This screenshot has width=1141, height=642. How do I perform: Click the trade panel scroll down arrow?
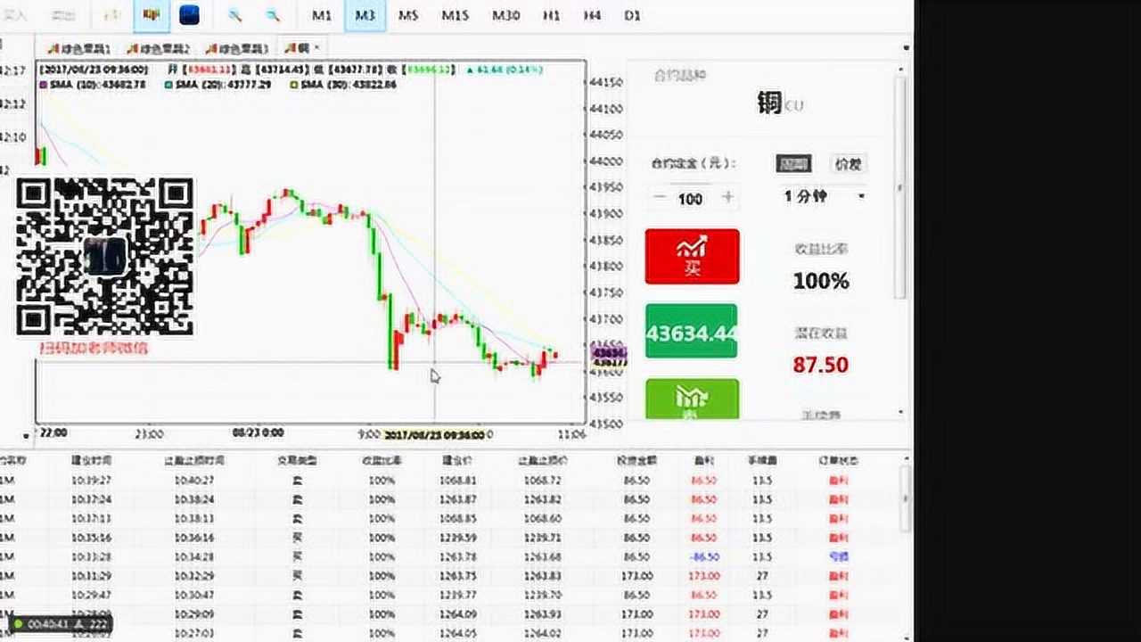coord(901,413)
